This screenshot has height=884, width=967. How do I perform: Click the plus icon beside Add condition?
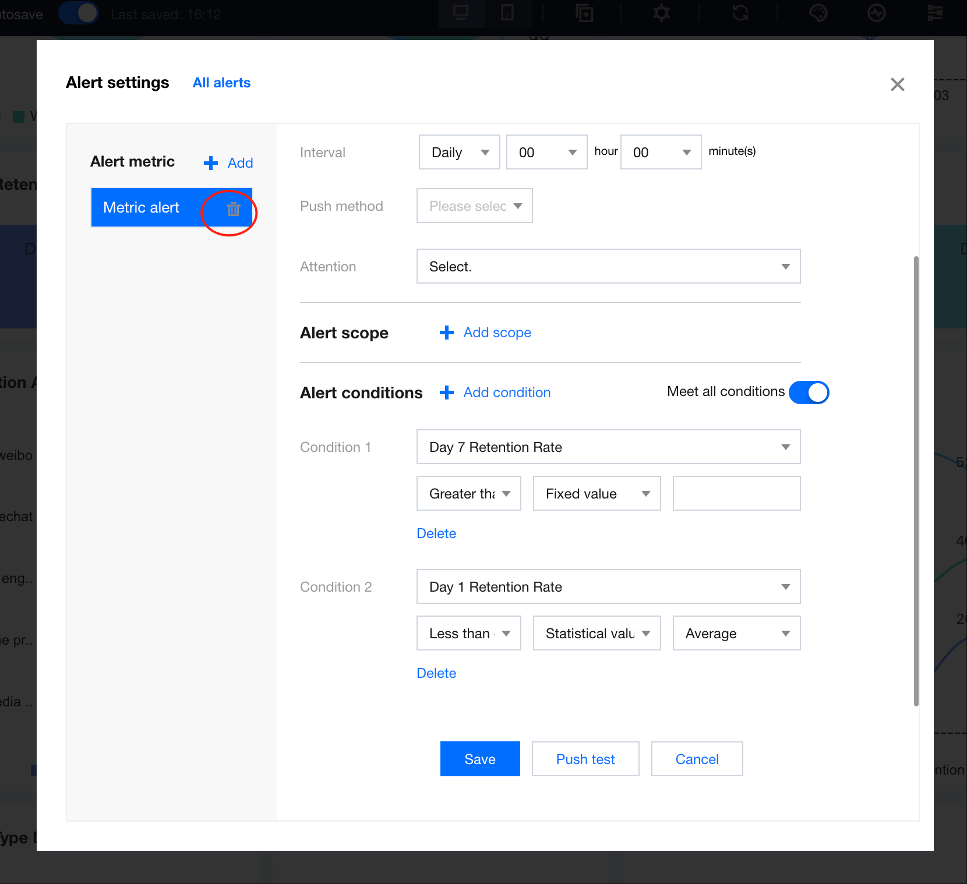pyautogui.click(x=447, y=393)
